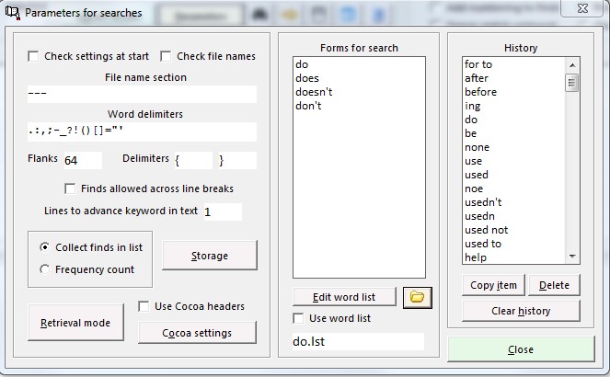The width and height of the screenshot is (610, 377).
Task: Clear history with the button
Action: pos(521,311)
